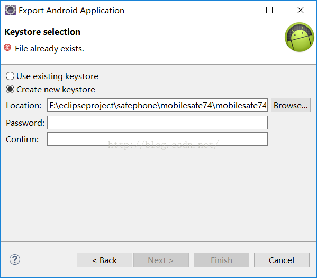
Task: Click the red error icon beside File already exists
Action: point(7,47)
